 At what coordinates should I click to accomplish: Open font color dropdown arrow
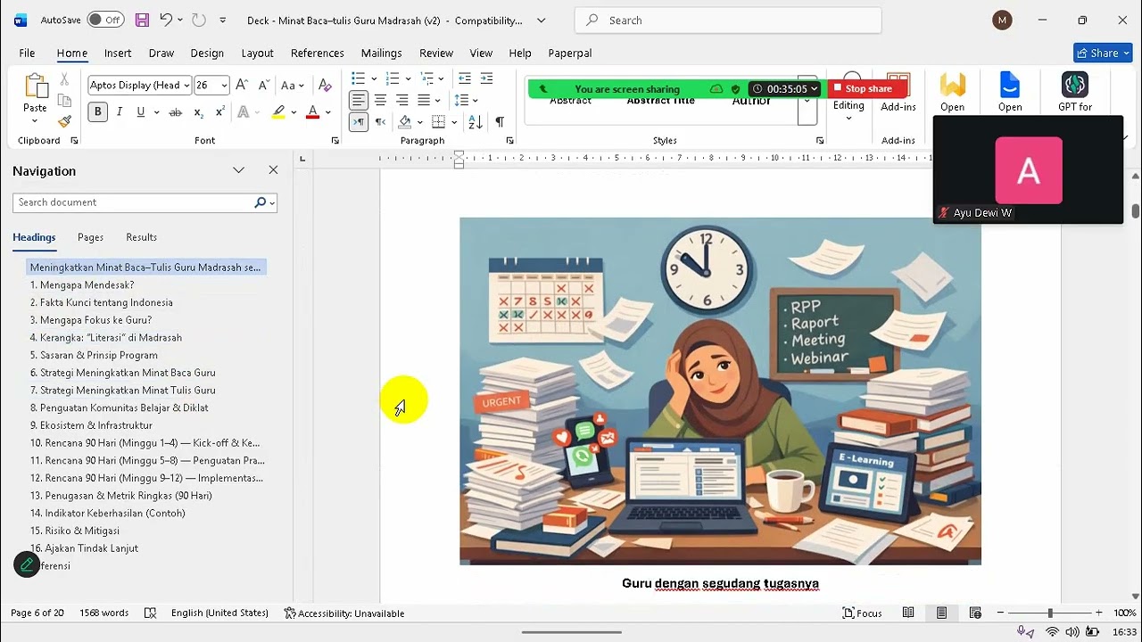[x=327, y=112]
